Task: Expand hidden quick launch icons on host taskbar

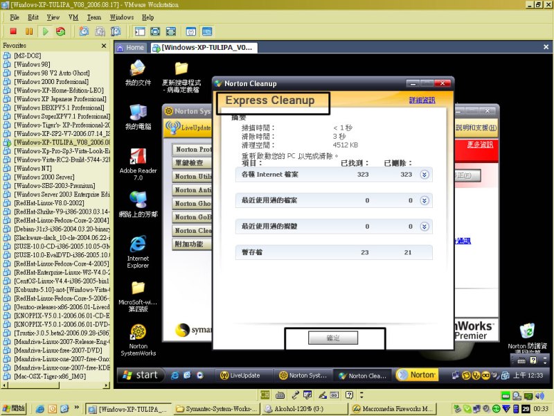Action: coord(76,408)
